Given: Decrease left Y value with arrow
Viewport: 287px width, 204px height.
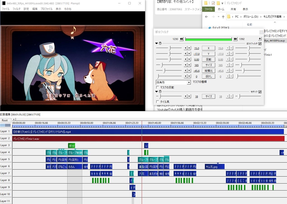Looking at the screenshot, I should pyautogui.click(x=186, y=54).
